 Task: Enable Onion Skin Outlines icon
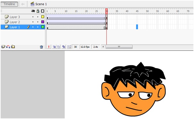59,47
